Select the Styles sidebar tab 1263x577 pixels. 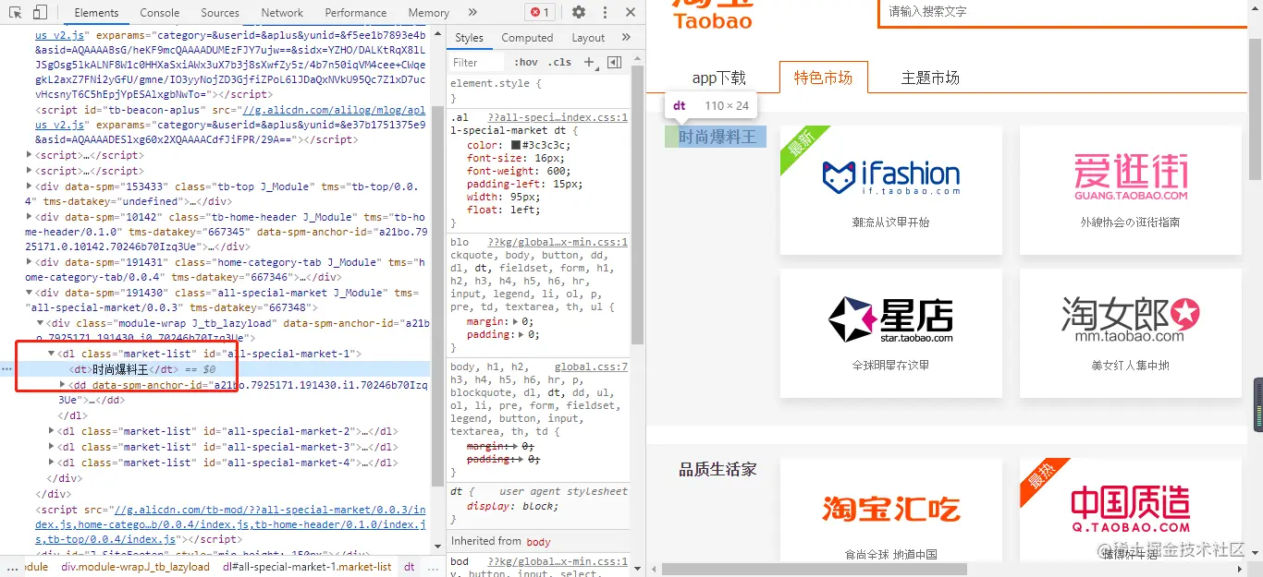(469, 38)
